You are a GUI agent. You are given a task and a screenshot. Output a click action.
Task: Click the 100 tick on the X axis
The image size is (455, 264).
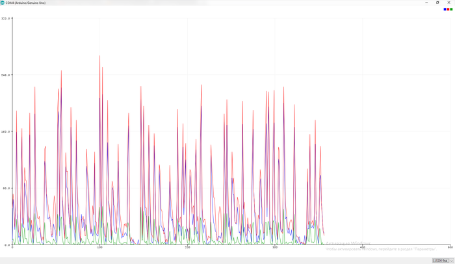[99, 248]
